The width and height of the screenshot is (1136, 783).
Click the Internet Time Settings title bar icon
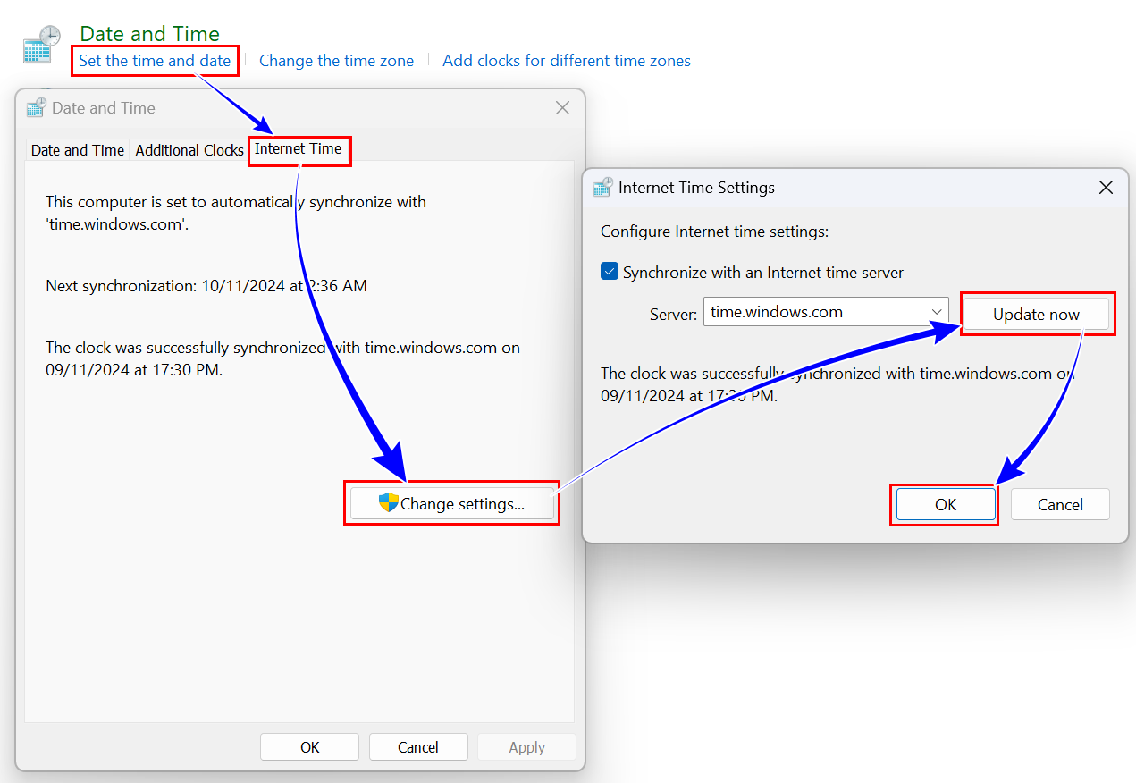(603, 188)
